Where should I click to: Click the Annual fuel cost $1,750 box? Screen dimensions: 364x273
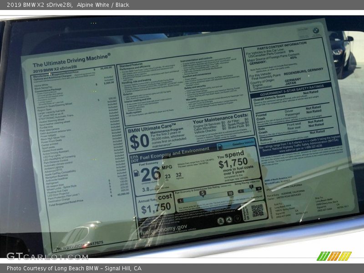coord(156,204)
